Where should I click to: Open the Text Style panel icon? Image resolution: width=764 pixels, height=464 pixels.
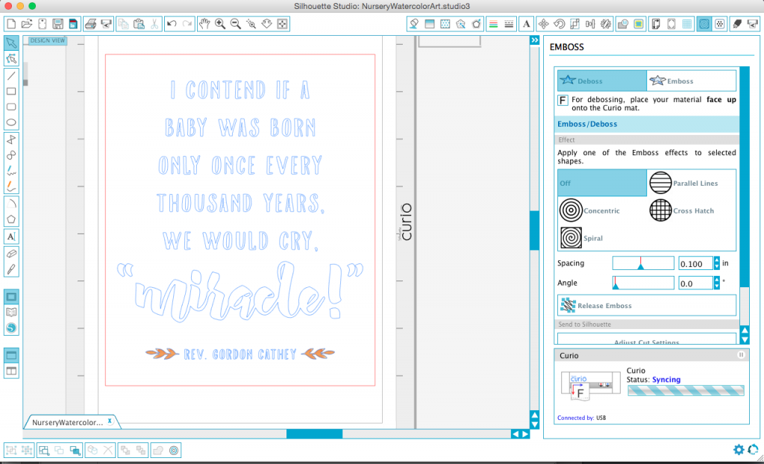pos(526,24)
